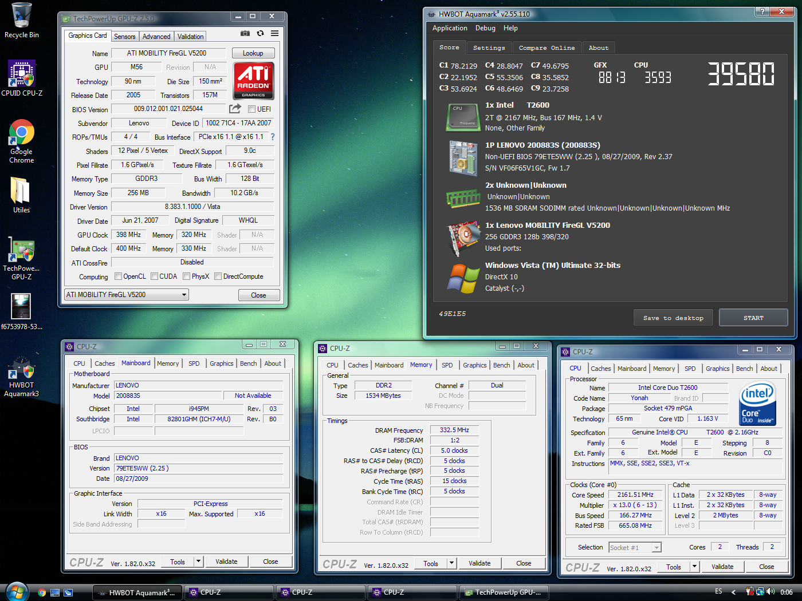Screen dimensions: 802x601
Task: Open Validation tab in GPU-Z
Action: (190, 37)
